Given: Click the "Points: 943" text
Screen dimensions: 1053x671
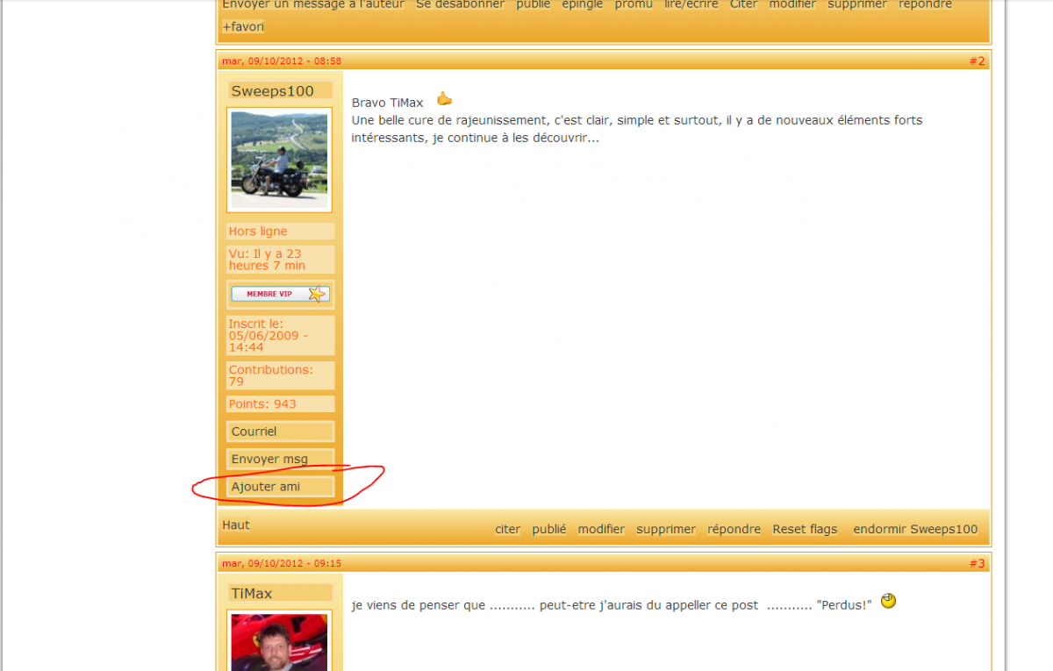Looking at the screenshot, I should click(x=262, y=404).
